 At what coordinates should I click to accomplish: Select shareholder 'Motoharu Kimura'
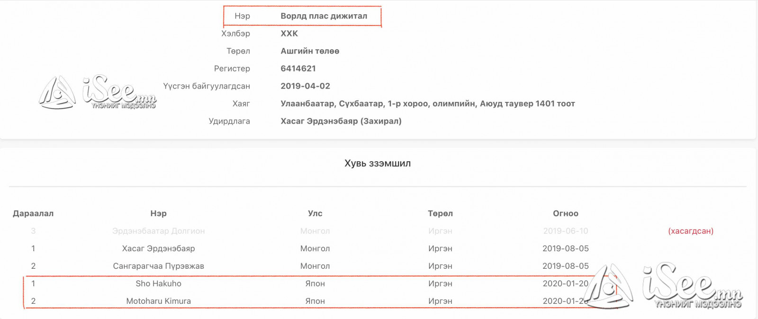(x=158, y=301)
